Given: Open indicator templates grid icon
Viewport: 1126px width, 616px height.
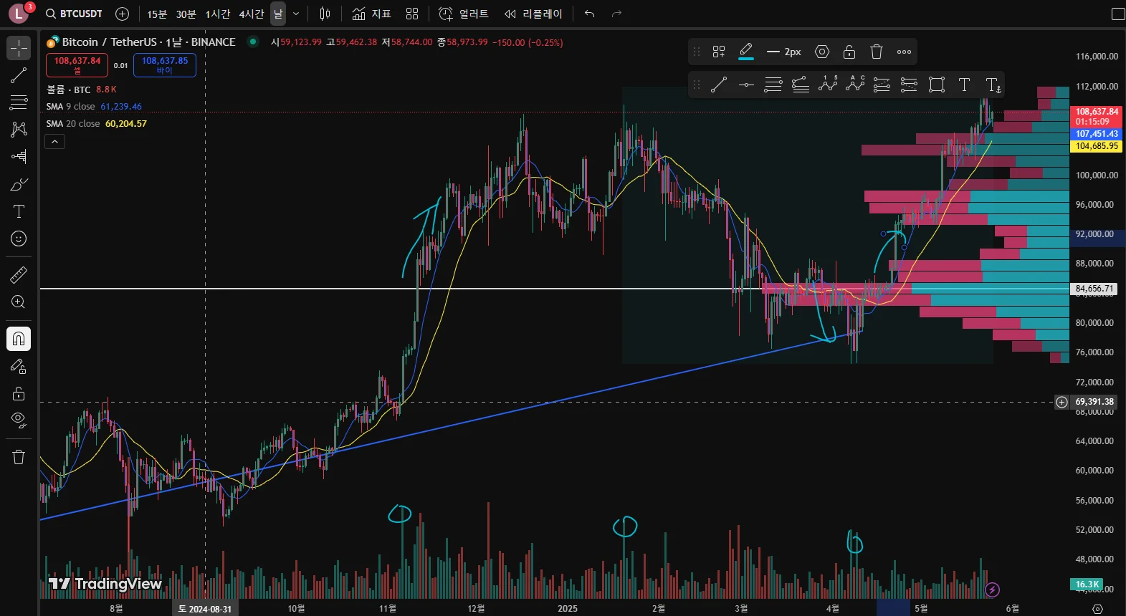Looking at the screenshot, I should pyautogui.click(x=412, y=14).
